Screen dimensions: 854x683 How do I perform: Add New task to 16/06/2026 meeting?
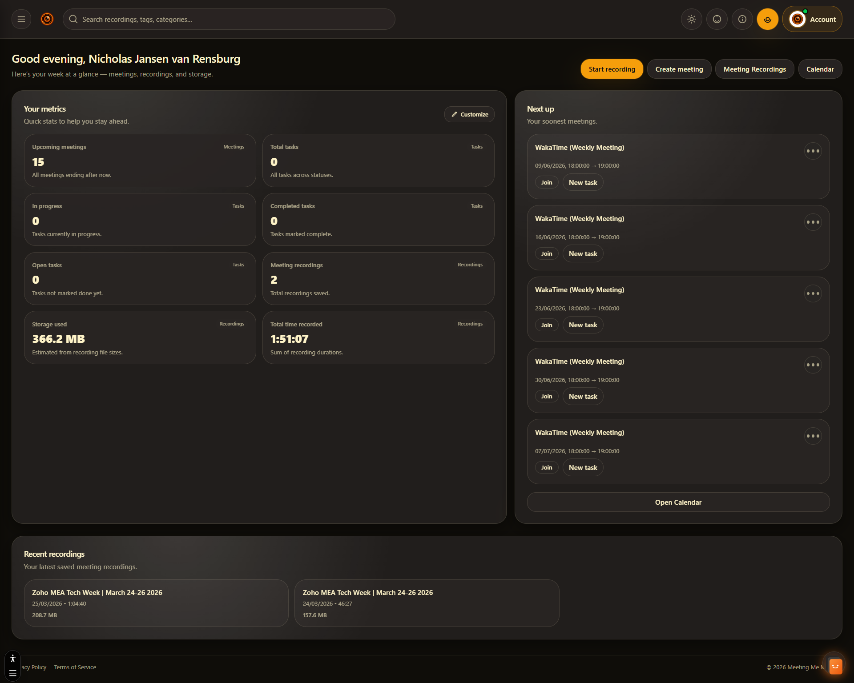583,253
